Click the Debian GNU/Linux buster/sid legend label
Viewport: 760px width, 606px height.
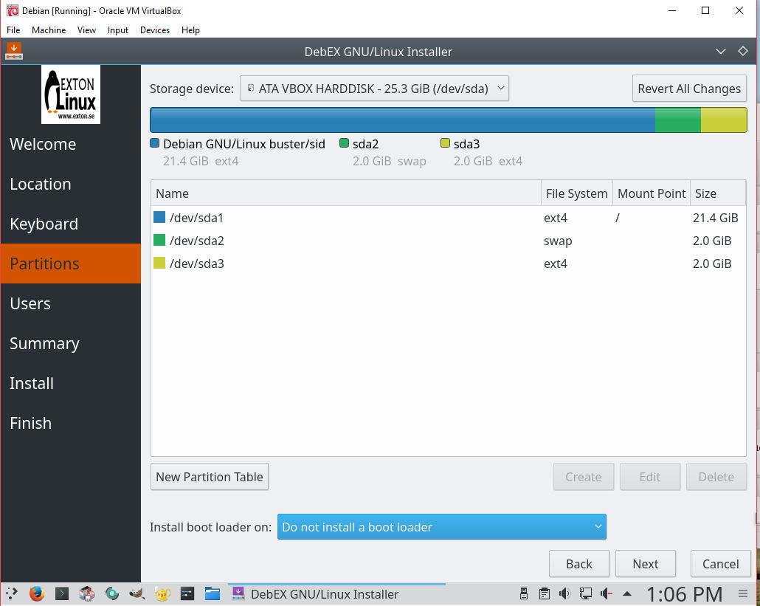[x=243, y=144]
